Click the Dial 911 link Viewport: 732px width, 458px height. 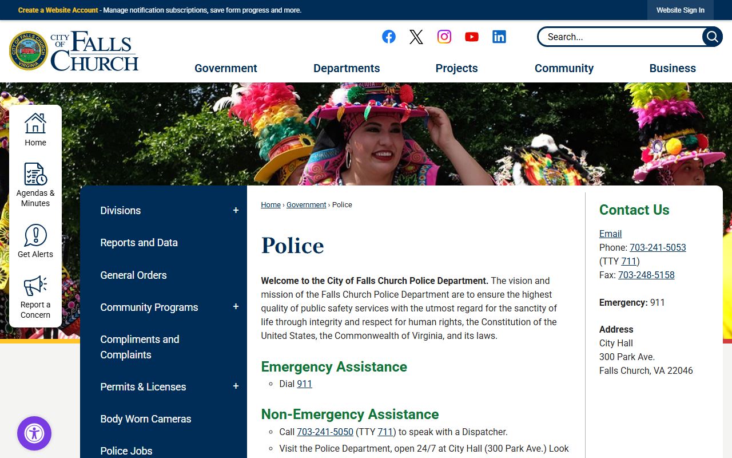pyautogui.click(x=304, y=384)
